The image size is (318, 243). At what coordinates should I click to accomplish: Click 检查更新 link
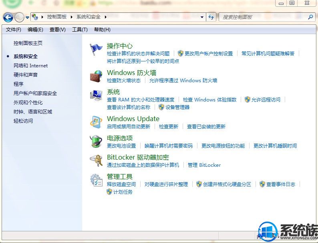click(169, 126)
